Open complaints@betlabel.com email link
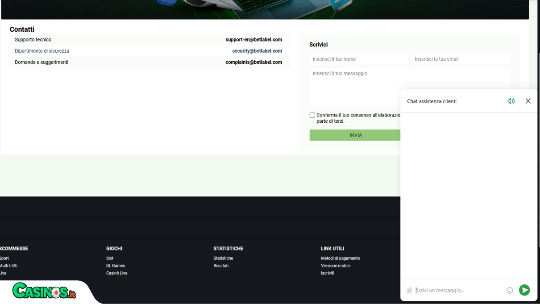Screen dimensions: 540x304 tap(254, 62)
